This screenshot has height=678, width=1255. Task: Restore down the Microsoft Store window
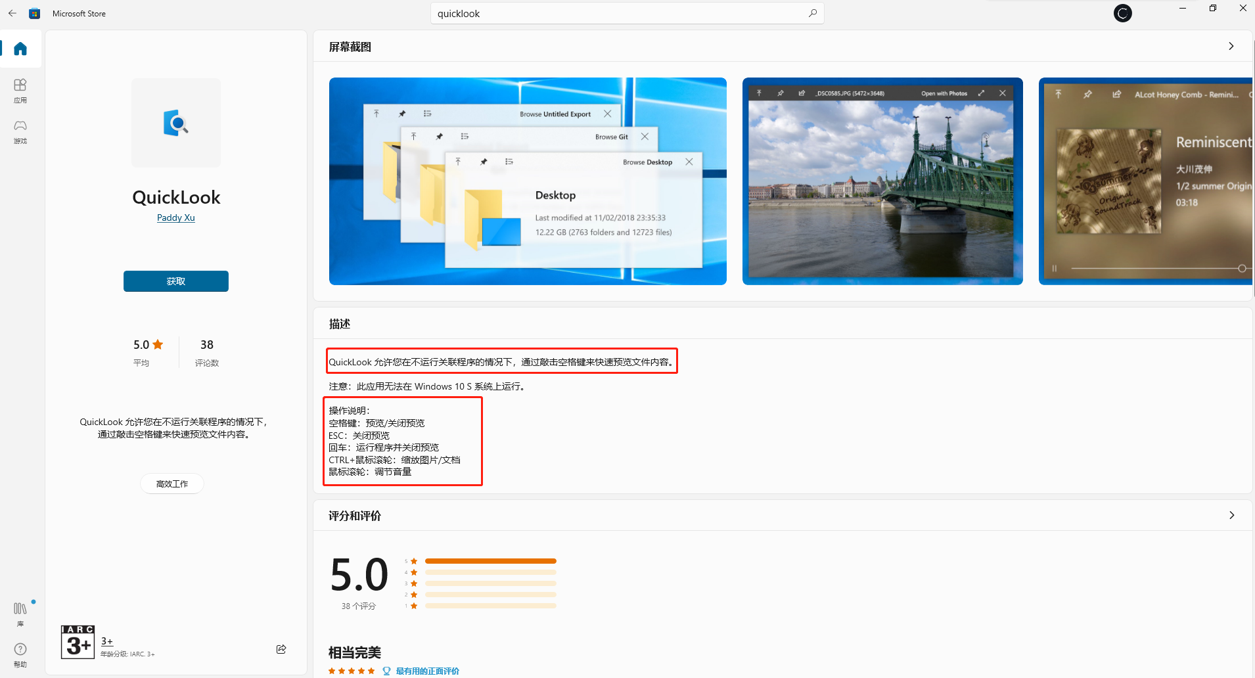click(1213, 8)
